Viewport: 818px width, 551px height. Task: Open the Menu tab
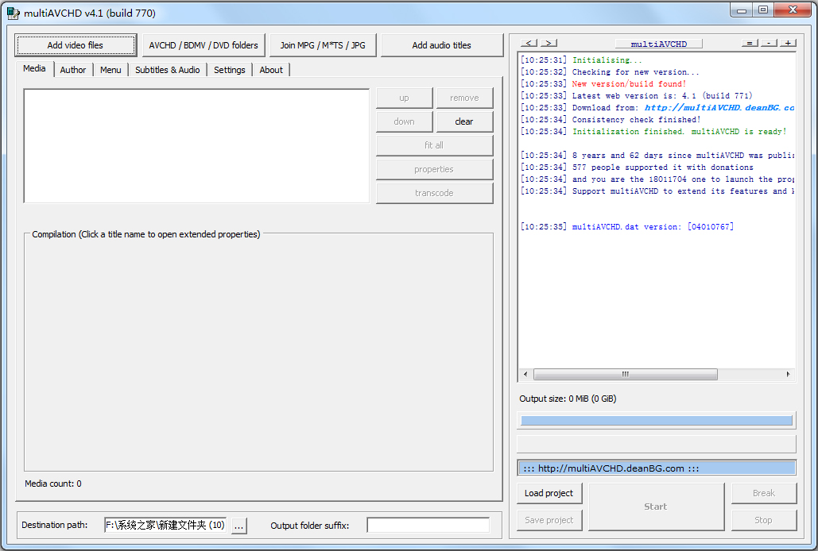point(110,70)
